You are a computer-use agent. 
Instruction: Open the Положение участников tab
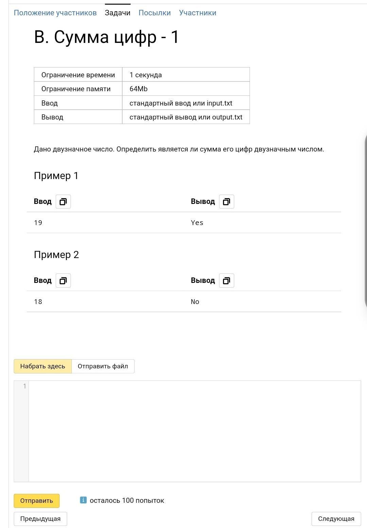55,13
